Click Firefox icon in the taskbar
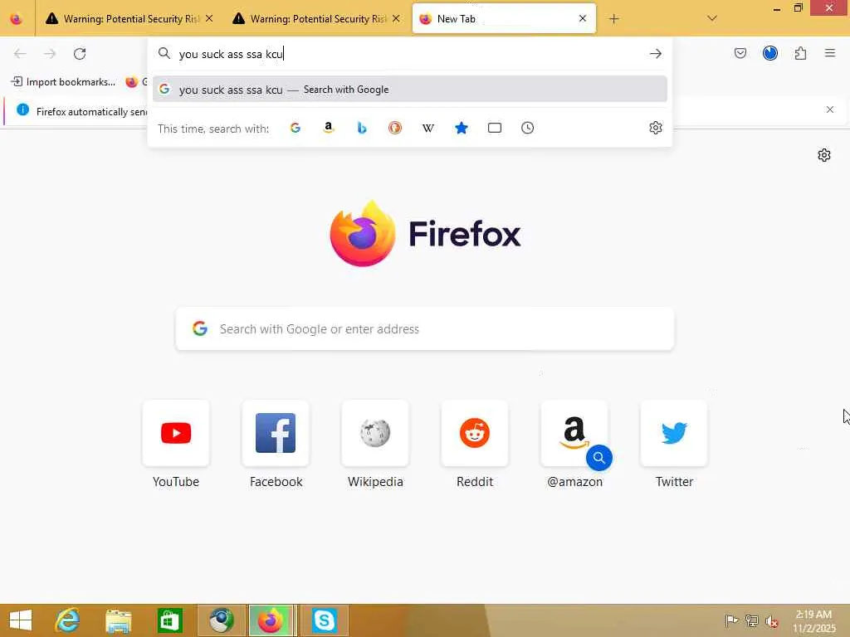The height and width of the screenshot is (637, 850). [271, 620]
